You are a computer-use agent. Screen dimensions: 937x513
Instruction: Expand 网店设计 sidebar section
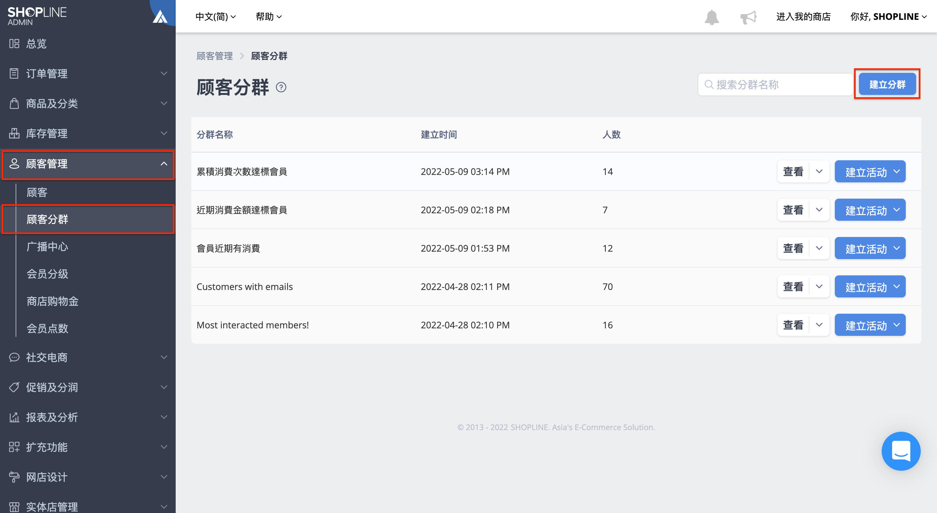tap(164, 477)
